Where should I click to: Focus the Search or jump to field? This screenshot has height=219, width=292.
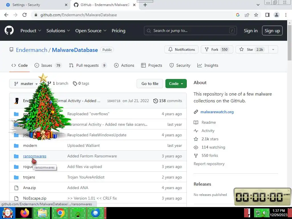(190, 31)
